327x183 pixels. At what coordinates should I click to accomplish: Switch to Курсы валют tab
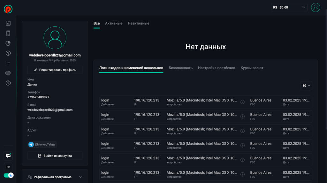click(252, 68)
